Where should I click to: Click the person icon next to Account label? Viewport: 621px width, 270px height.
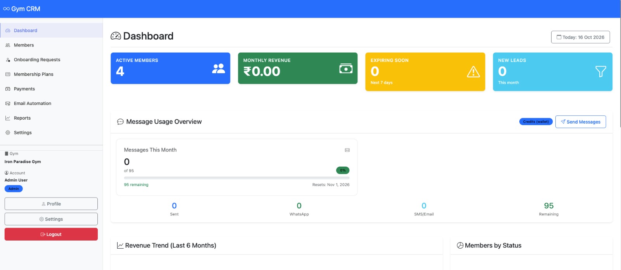click(7, 173)
